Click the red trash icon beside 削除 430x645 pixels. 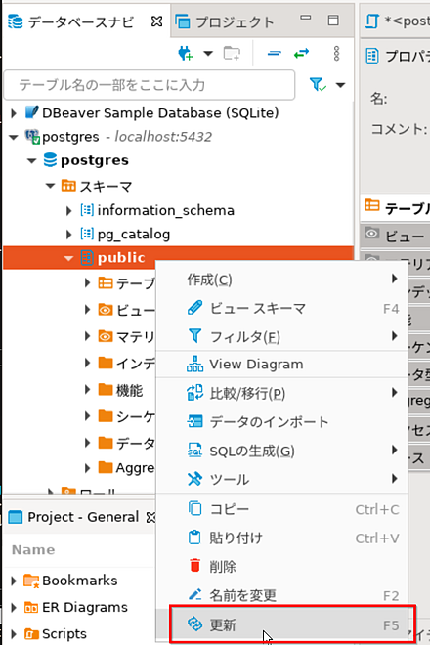click(195, 565)
